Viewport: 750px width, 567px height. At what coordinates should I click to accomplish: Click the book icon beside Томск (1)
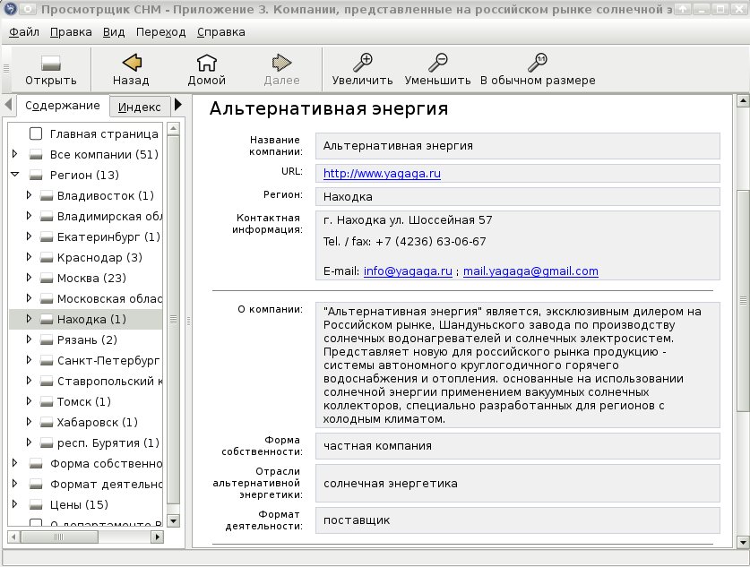point(47,401)
